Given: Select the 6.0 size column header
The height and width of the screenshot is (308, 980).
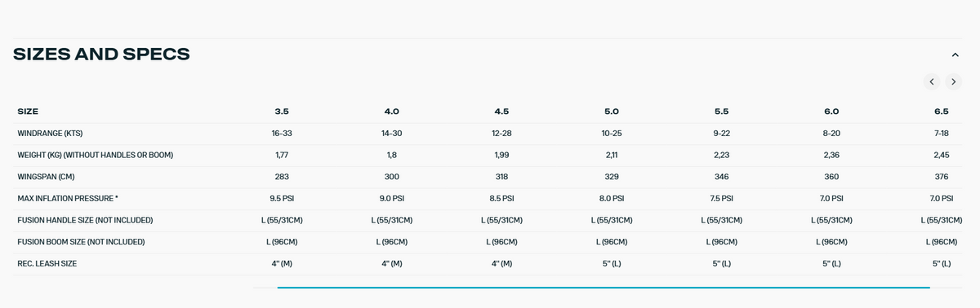Looking at the screenshot, I should click(x=831, y=111).
